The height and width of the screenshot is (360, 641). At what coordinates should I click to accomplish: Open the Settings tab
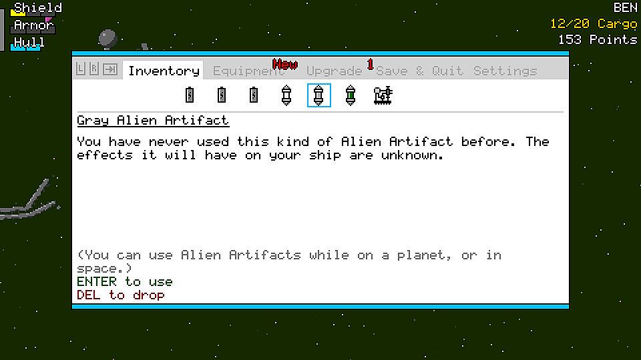(505, 71)
